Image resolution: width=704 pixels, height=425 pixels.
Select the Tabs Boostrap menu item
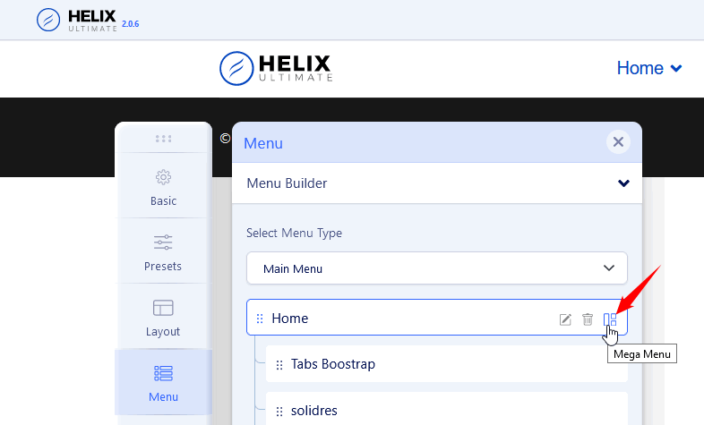tap(333, 364)
